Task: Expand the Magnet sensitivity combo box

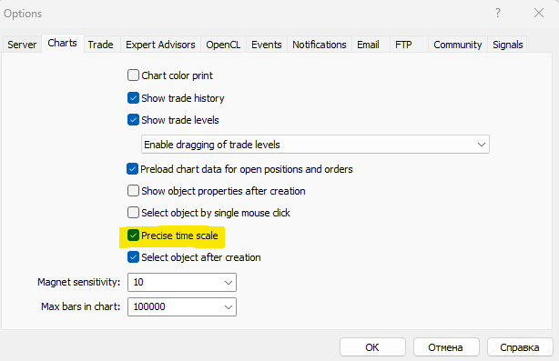Action: pos(229,283)
